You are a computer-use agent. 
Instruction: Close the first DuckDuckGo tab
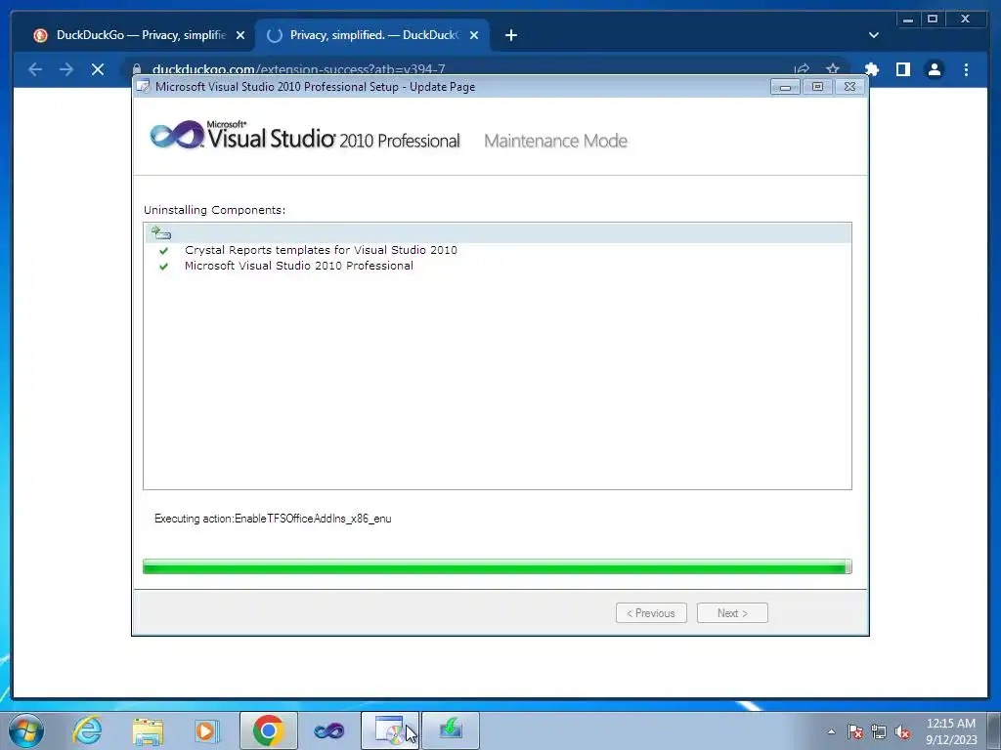point(240,36)
